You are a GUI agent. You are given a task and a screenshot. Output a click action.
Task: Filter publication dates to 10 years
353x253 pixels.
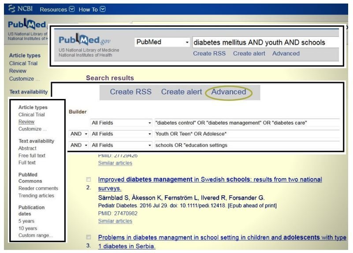coord(28,228)
